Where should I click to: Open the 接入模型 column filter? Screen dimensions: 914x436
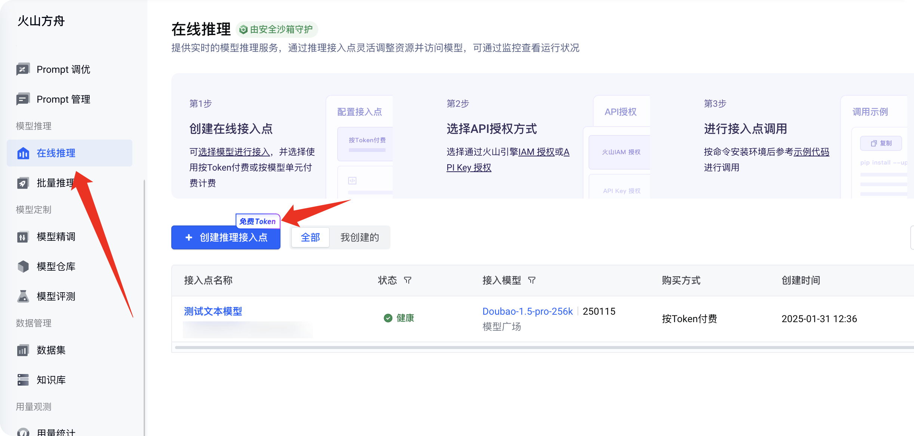tap(532, 280)
